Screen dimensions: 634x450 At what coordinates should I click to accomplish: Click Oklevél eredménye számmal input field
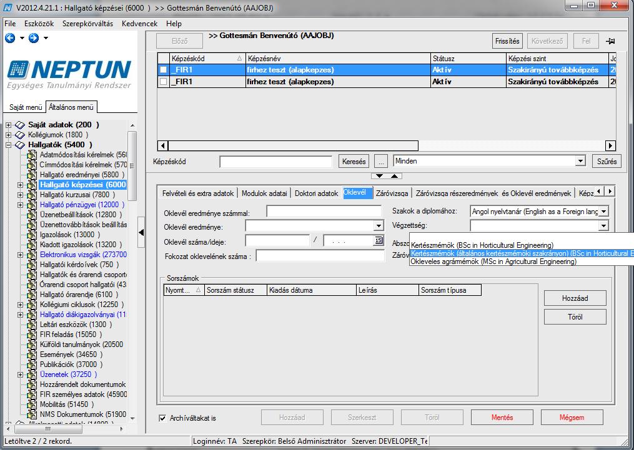pyautogui.click(x=324, y=211)
